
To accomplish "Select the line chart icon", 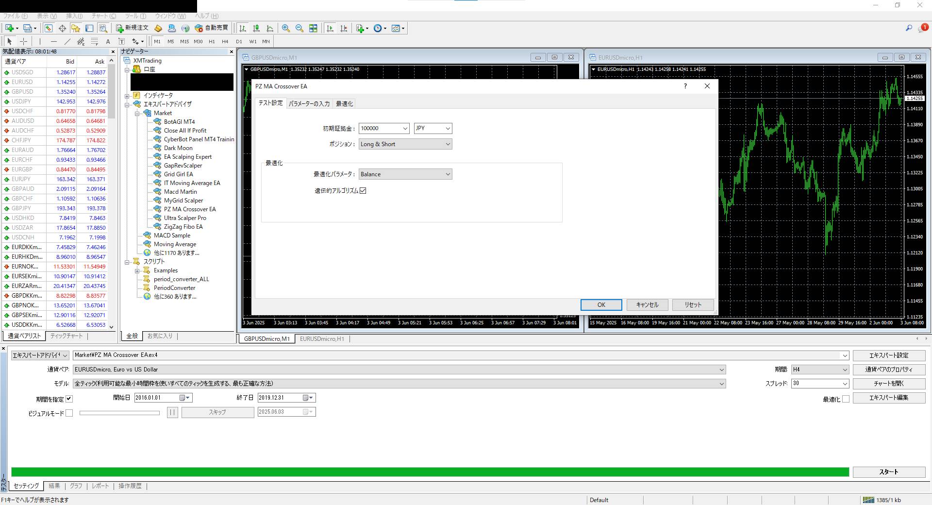I will (270, 28).
